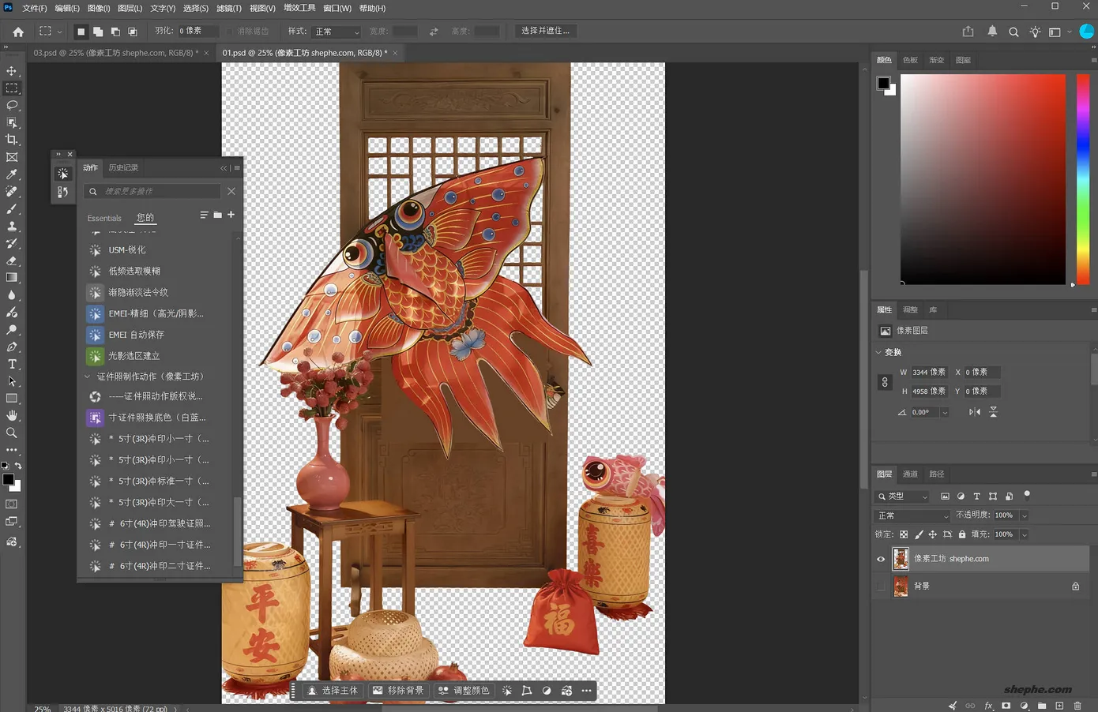Click the Eyedropper tool

click(x=12, y=174)
